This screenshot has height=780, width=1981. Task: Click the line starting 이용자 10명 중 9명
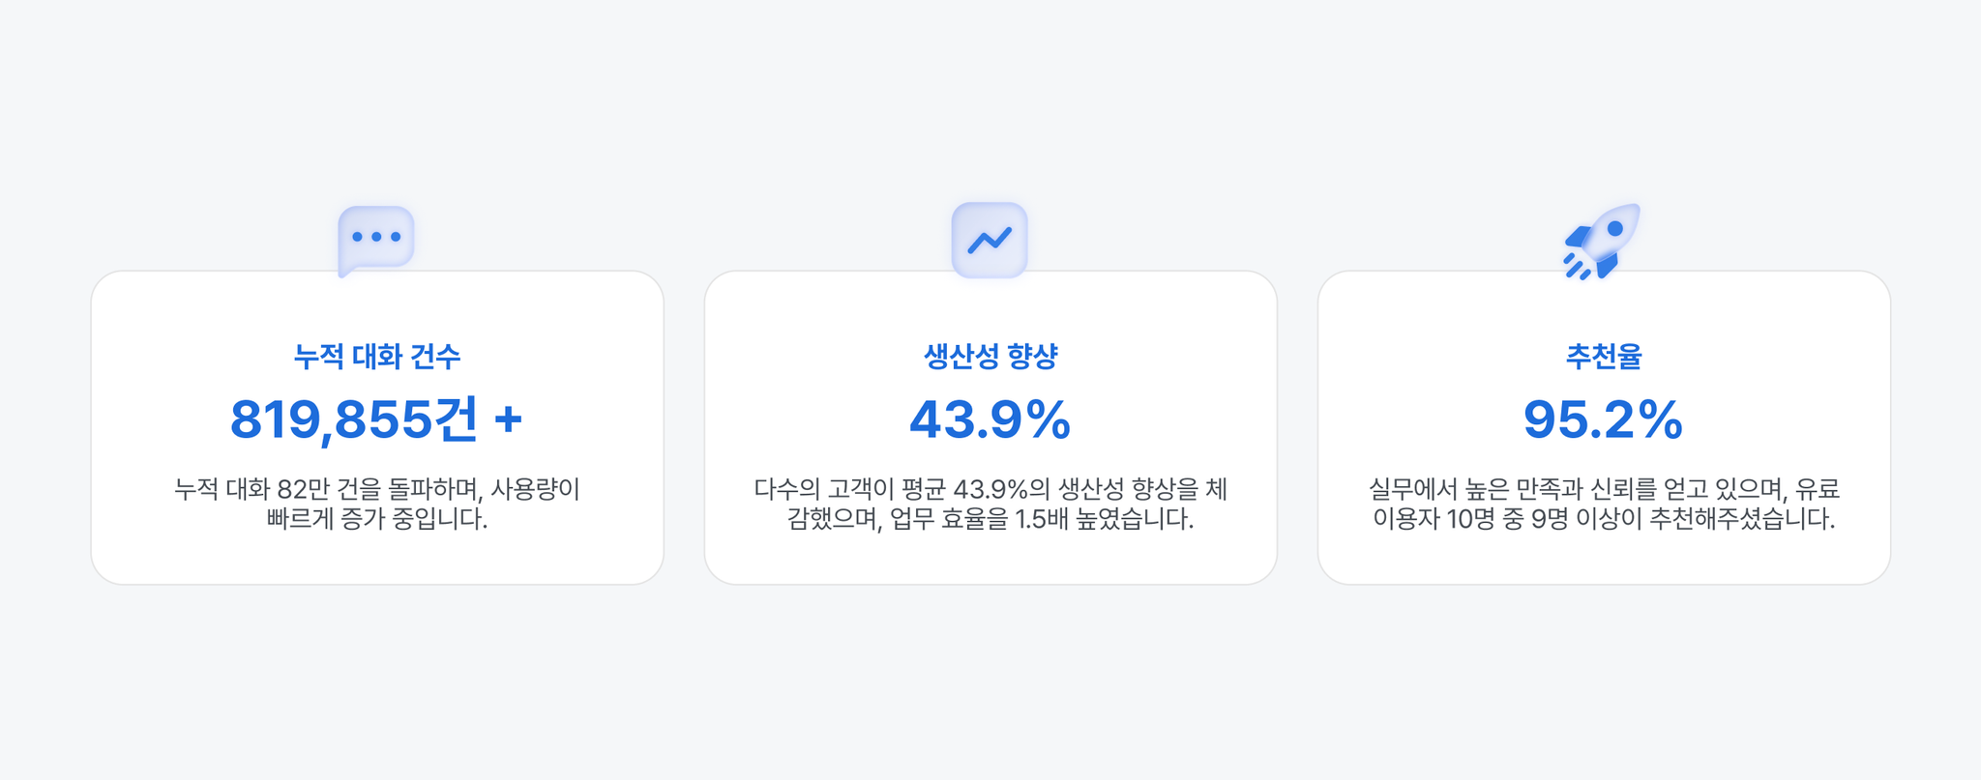click(x=1604, y=519)
